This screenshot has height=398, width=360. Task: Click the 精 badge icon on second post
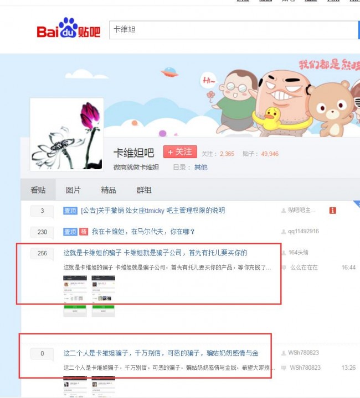pos(84,232)
